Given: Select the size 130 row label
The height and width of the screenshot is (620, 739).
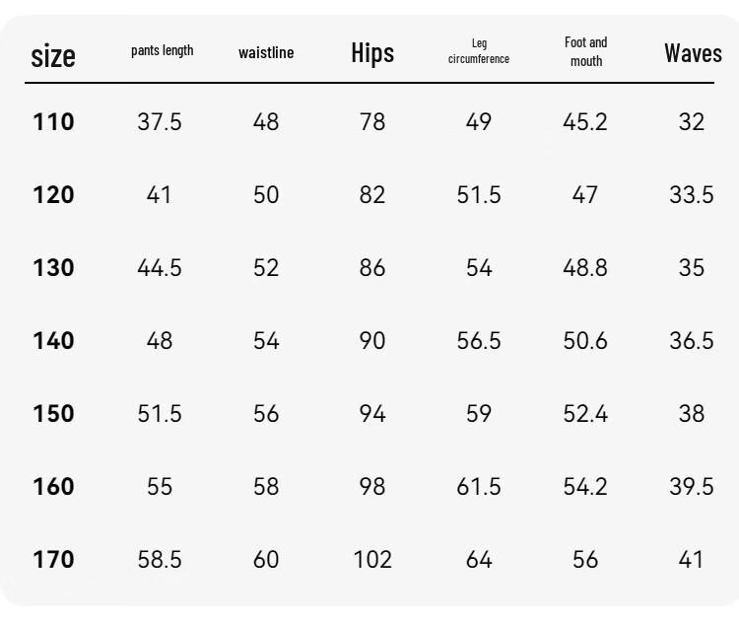Looking at the screenshot, I should pyautogui.click(x=53, y=268).
